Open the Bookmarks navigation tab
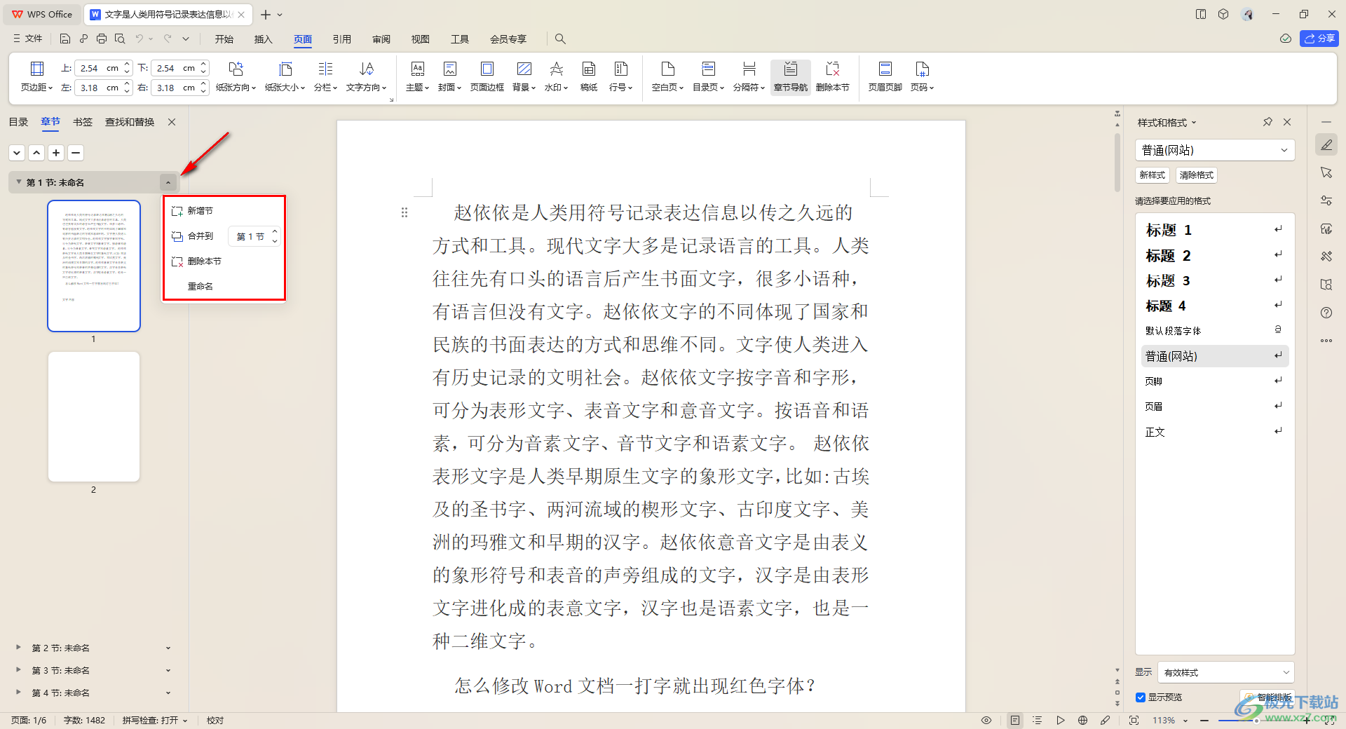The height and width of the screenshot is (729, 1346). [x=83, y=122]
